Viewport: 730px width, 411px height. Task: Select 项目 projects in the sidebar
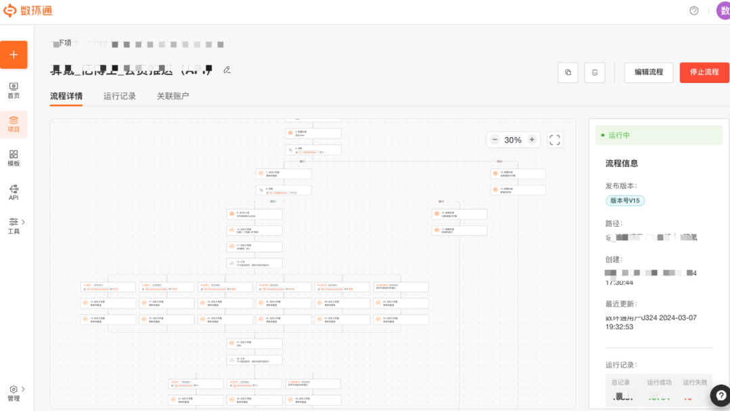pos(14,124)
